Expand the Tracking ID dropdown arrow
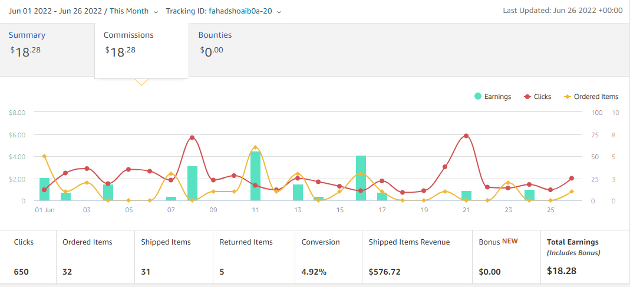Image resolution: width=630 pixels, height=287 pixels. [279, 12]
